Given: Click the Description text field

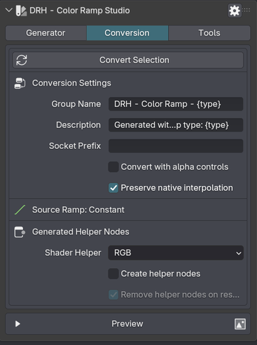Looking at the screenshot, I should [176, 125].
